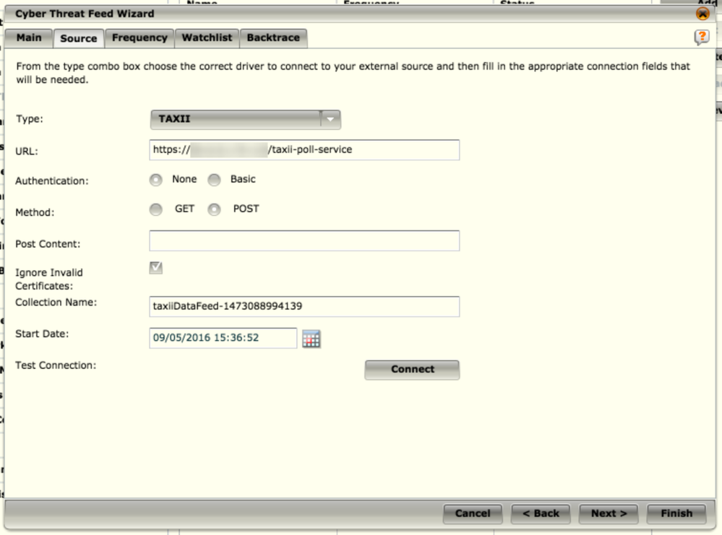Screen dimensions: 722x535
Task: Proceed with the Next button
Action: (x=609, y=513)
